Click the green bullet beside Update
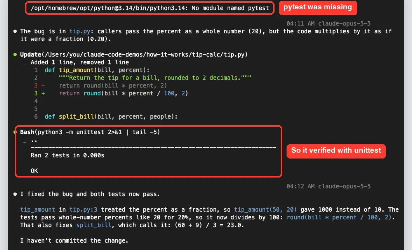Image resolution: width=412 pixels, height=250 pixels. point(15,55)
